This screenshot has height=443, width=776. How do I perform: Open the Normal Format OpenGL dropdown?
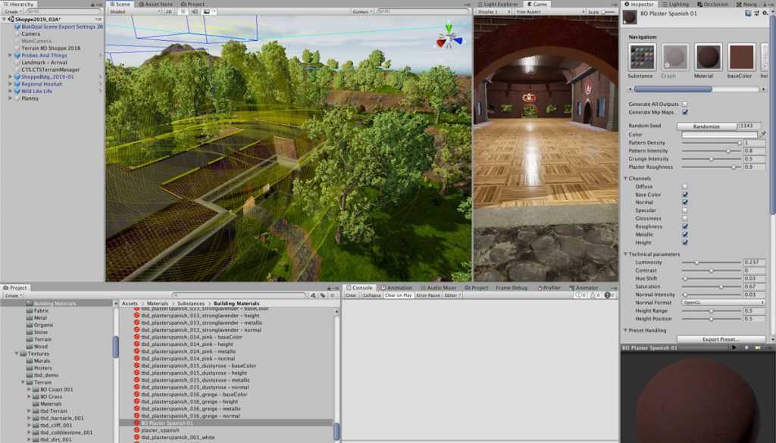click(x=724, y=303)
